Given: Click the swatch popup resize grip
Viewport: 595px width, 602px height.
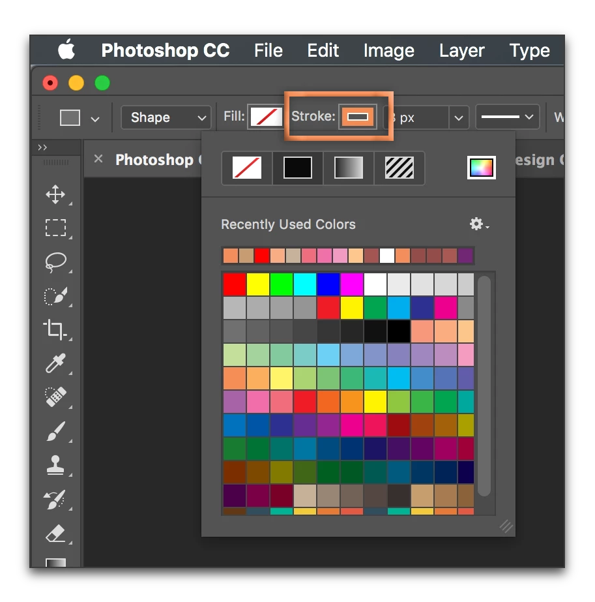Looking at the screenshot, I should click(x=506, y=526).
